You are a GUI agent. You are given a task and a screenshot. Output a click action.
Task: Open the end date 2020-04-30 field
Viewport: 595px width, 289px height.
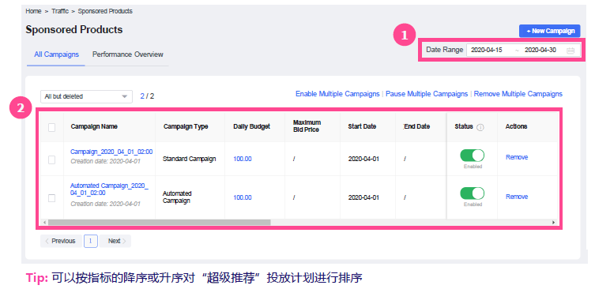tap(540, 50)
